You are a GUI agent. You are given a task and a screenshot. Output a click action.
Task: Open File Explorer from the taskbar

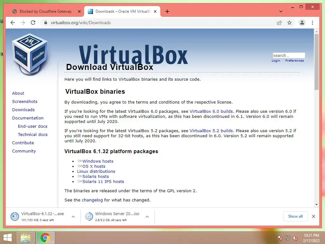point(26,238)
